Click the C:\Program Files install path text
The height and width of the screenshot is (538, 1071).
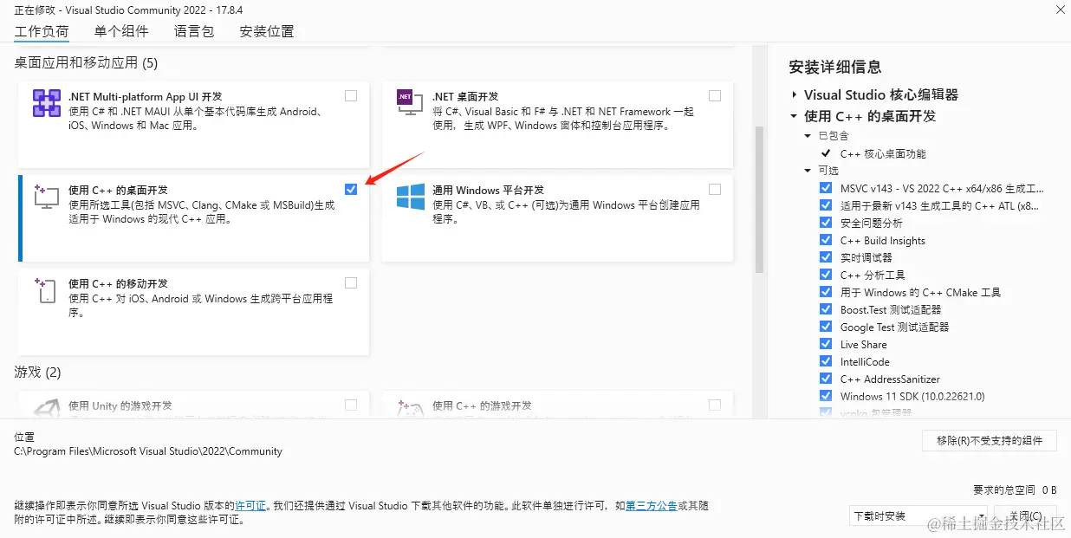point(148,451)
